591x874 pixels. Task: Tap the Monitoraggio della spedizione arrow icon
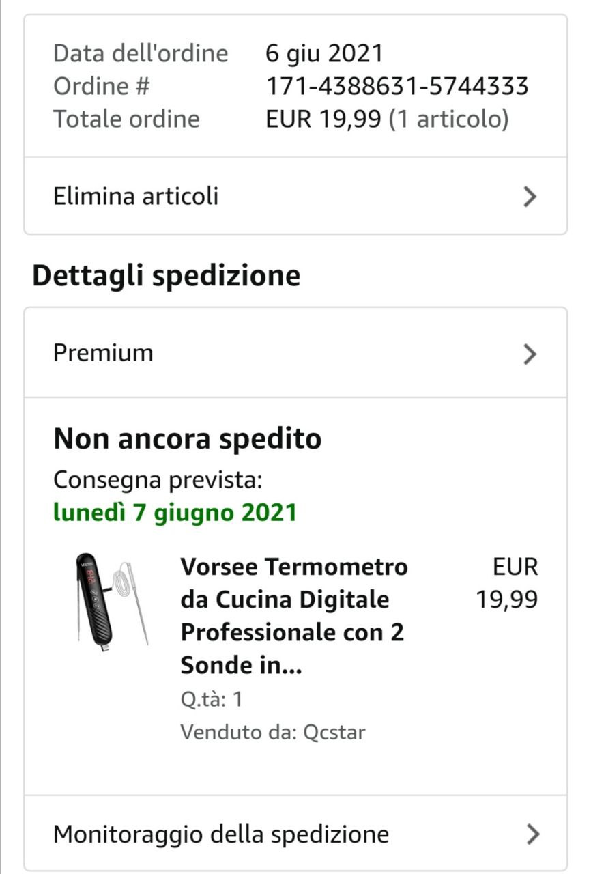pyautogui.click(x=533, y=834)
